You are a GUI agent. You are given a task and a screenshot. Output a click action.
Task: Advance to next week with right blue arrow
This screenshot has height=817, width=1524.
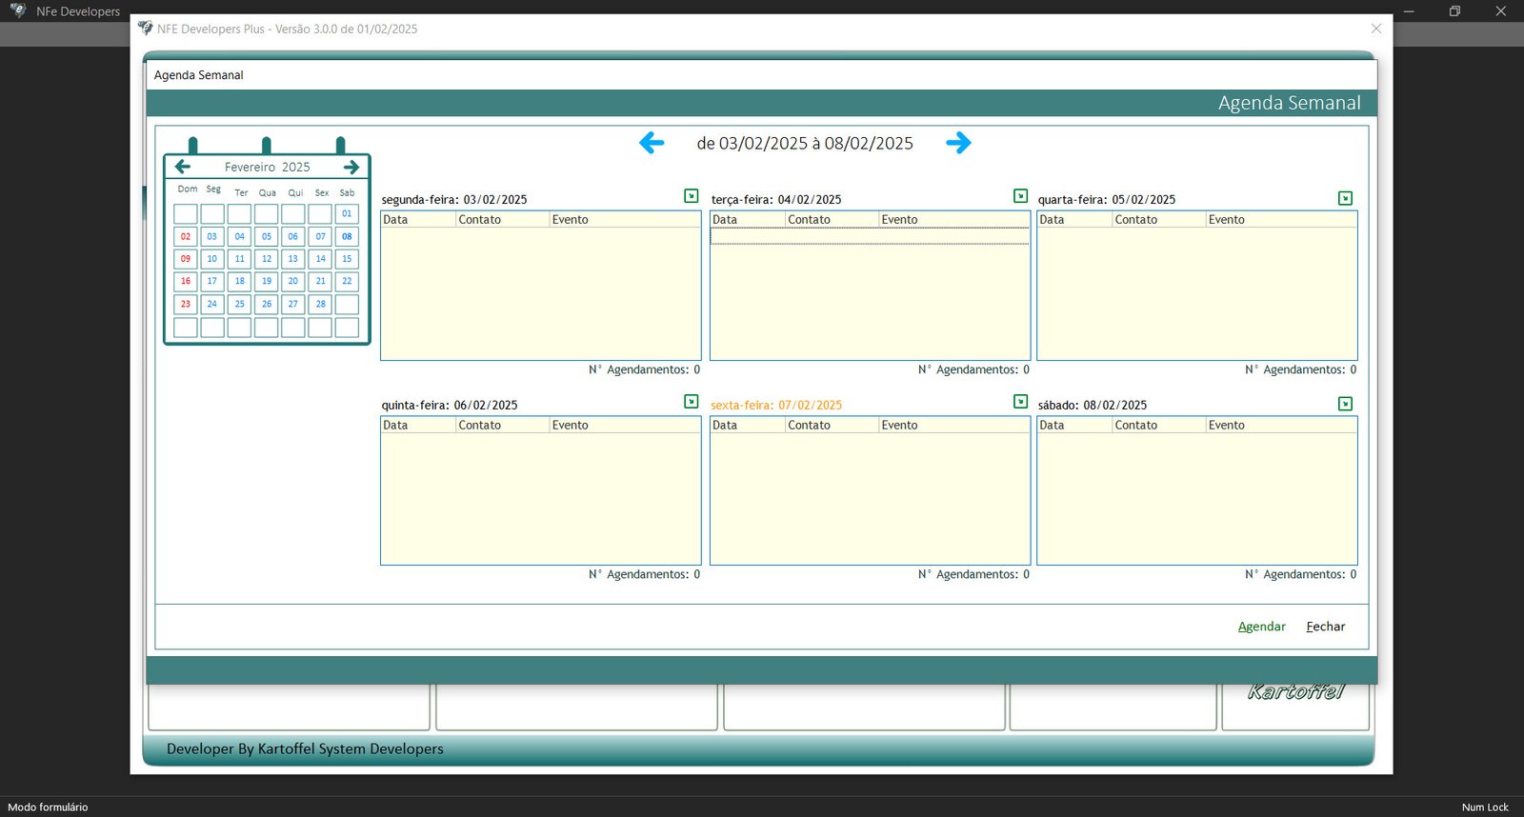pyautogui.click(x=958, y=143)
